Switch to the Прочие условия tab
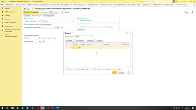Viewport: 196px width, 110px height. coord(49,16)
